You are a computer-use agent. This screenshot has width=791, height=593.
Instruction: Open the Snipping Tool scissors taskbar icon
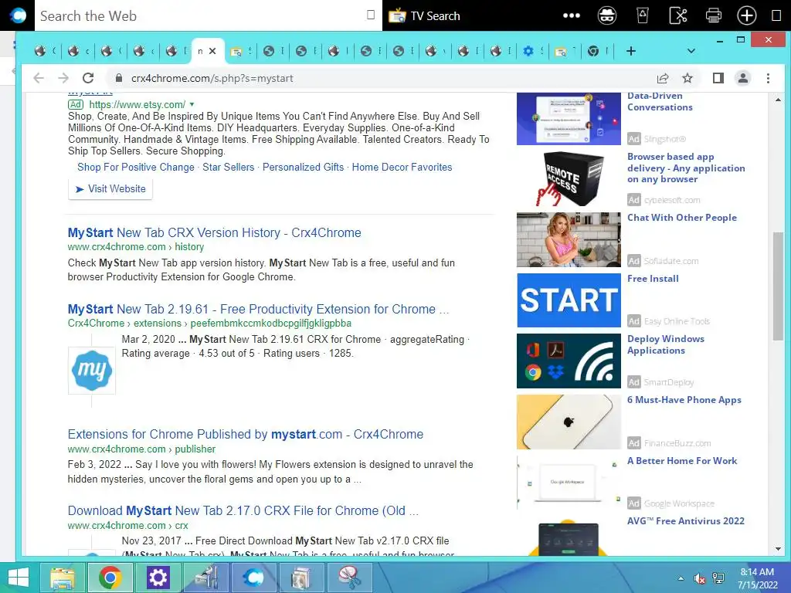350,578
